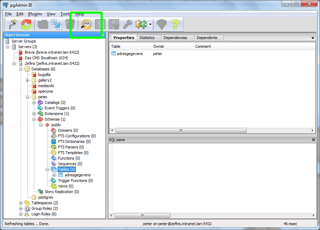Click the Create object toolbar icon
Image resolution: width=320 pixels, height=230 pixels.
(57, 24)
